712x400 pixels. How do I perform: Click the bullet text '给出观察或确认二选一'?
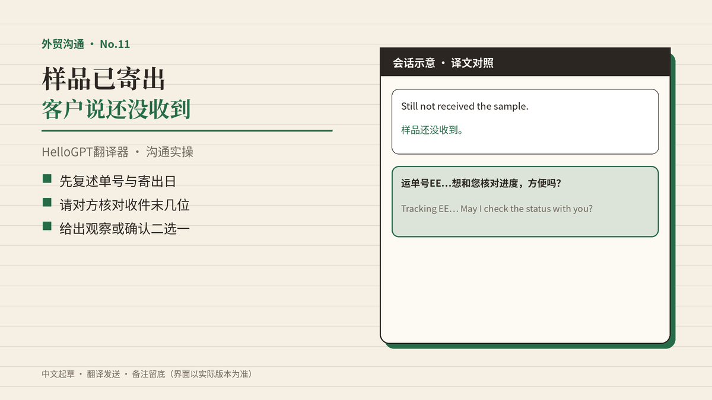tap(125, 228)
